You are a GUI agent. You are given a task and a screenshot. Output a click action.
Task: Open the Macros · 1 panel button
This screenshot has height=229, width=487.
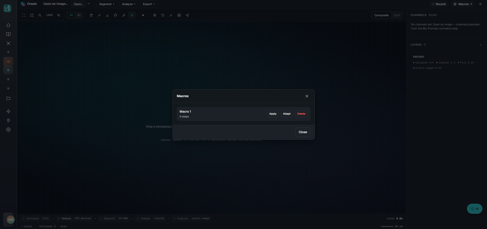(x=463, y=4)
